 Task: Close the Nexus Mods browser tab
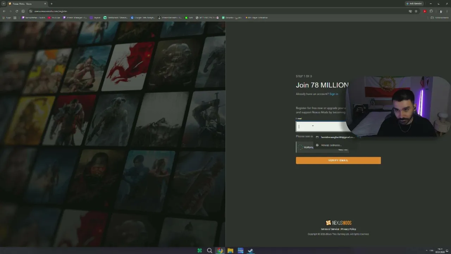pyautogui.click(x=45, y=4)
